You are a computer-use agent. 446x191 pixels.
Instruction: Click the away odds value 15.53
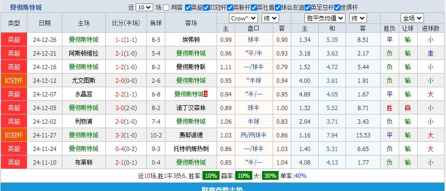tap(363, 135)
